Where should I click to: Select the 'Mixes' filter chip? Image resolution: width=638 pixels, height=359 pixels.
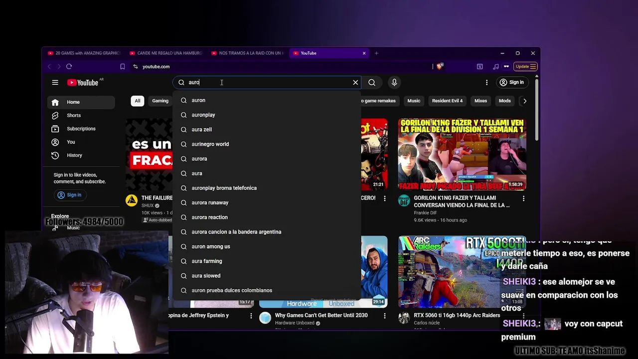click(x=480, y=101)
